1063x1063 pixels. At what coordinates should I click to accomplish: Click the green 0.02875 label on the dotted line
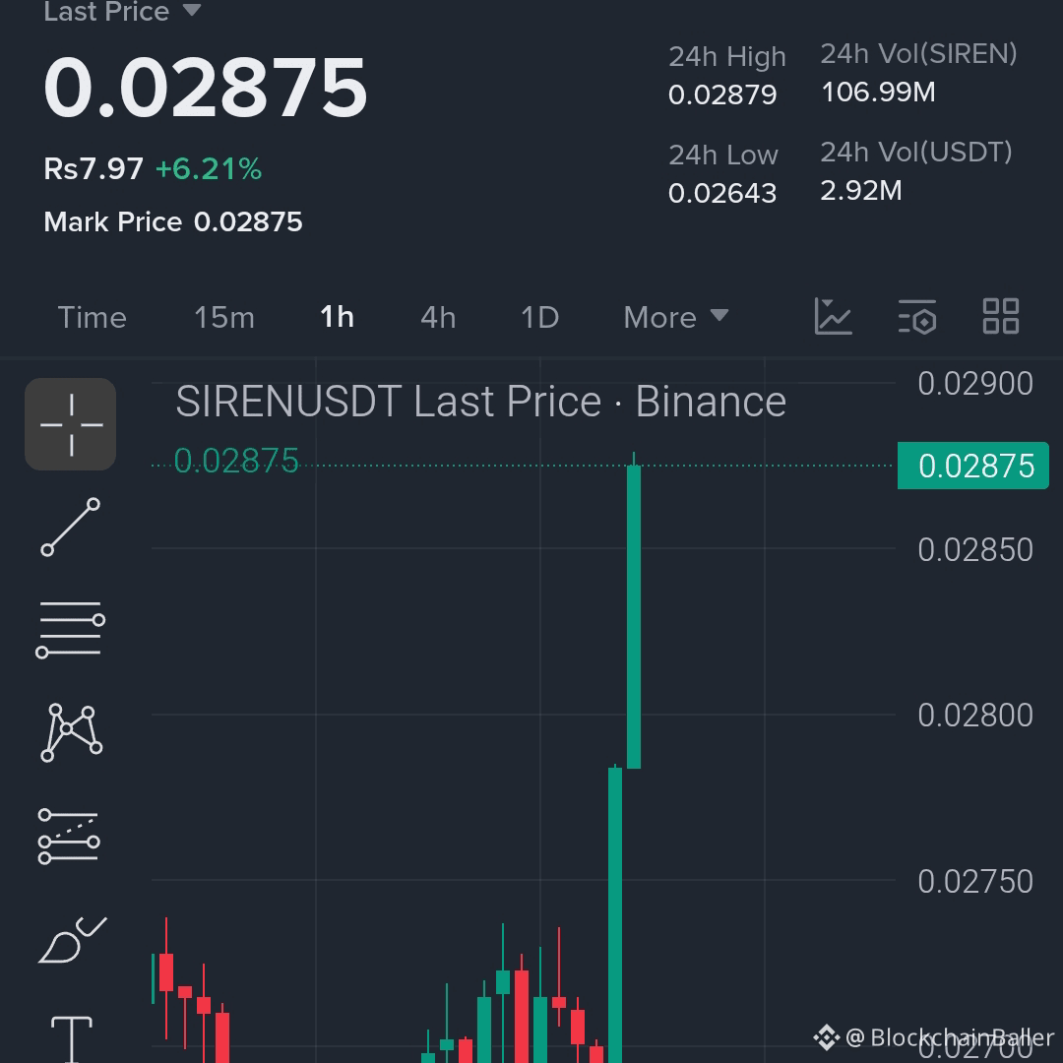coord(236,461)
